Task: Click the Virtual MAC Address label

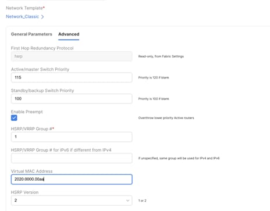Action: (31, 171)
